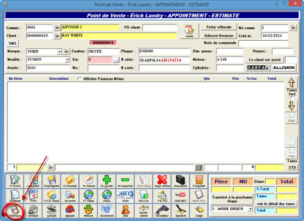
Task: Save with F2 Enregistrer floppy icon
Action: tap(52, 181)
